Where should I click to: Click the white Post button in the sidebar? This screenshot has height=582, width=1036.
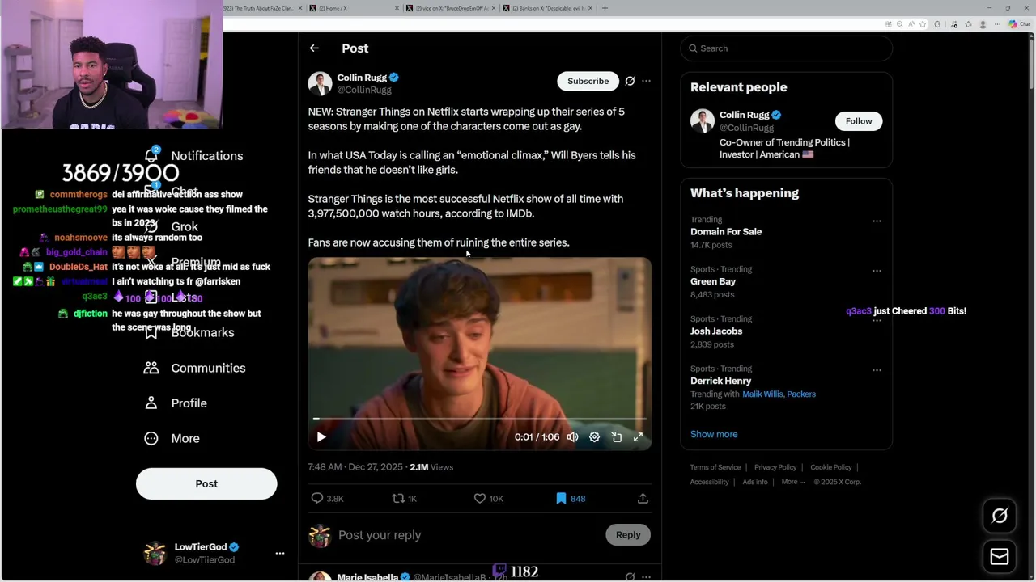click(x=206, y=483)
